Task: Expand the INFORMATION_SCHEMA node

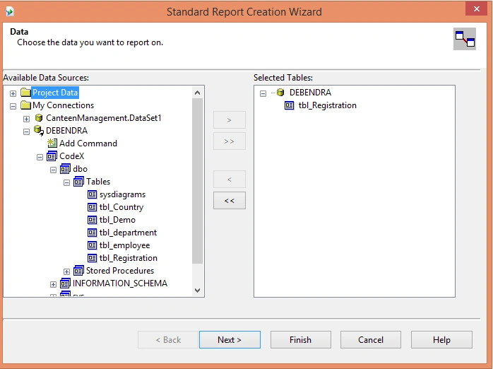Action: pyautogui.click(x=53, y=284)
